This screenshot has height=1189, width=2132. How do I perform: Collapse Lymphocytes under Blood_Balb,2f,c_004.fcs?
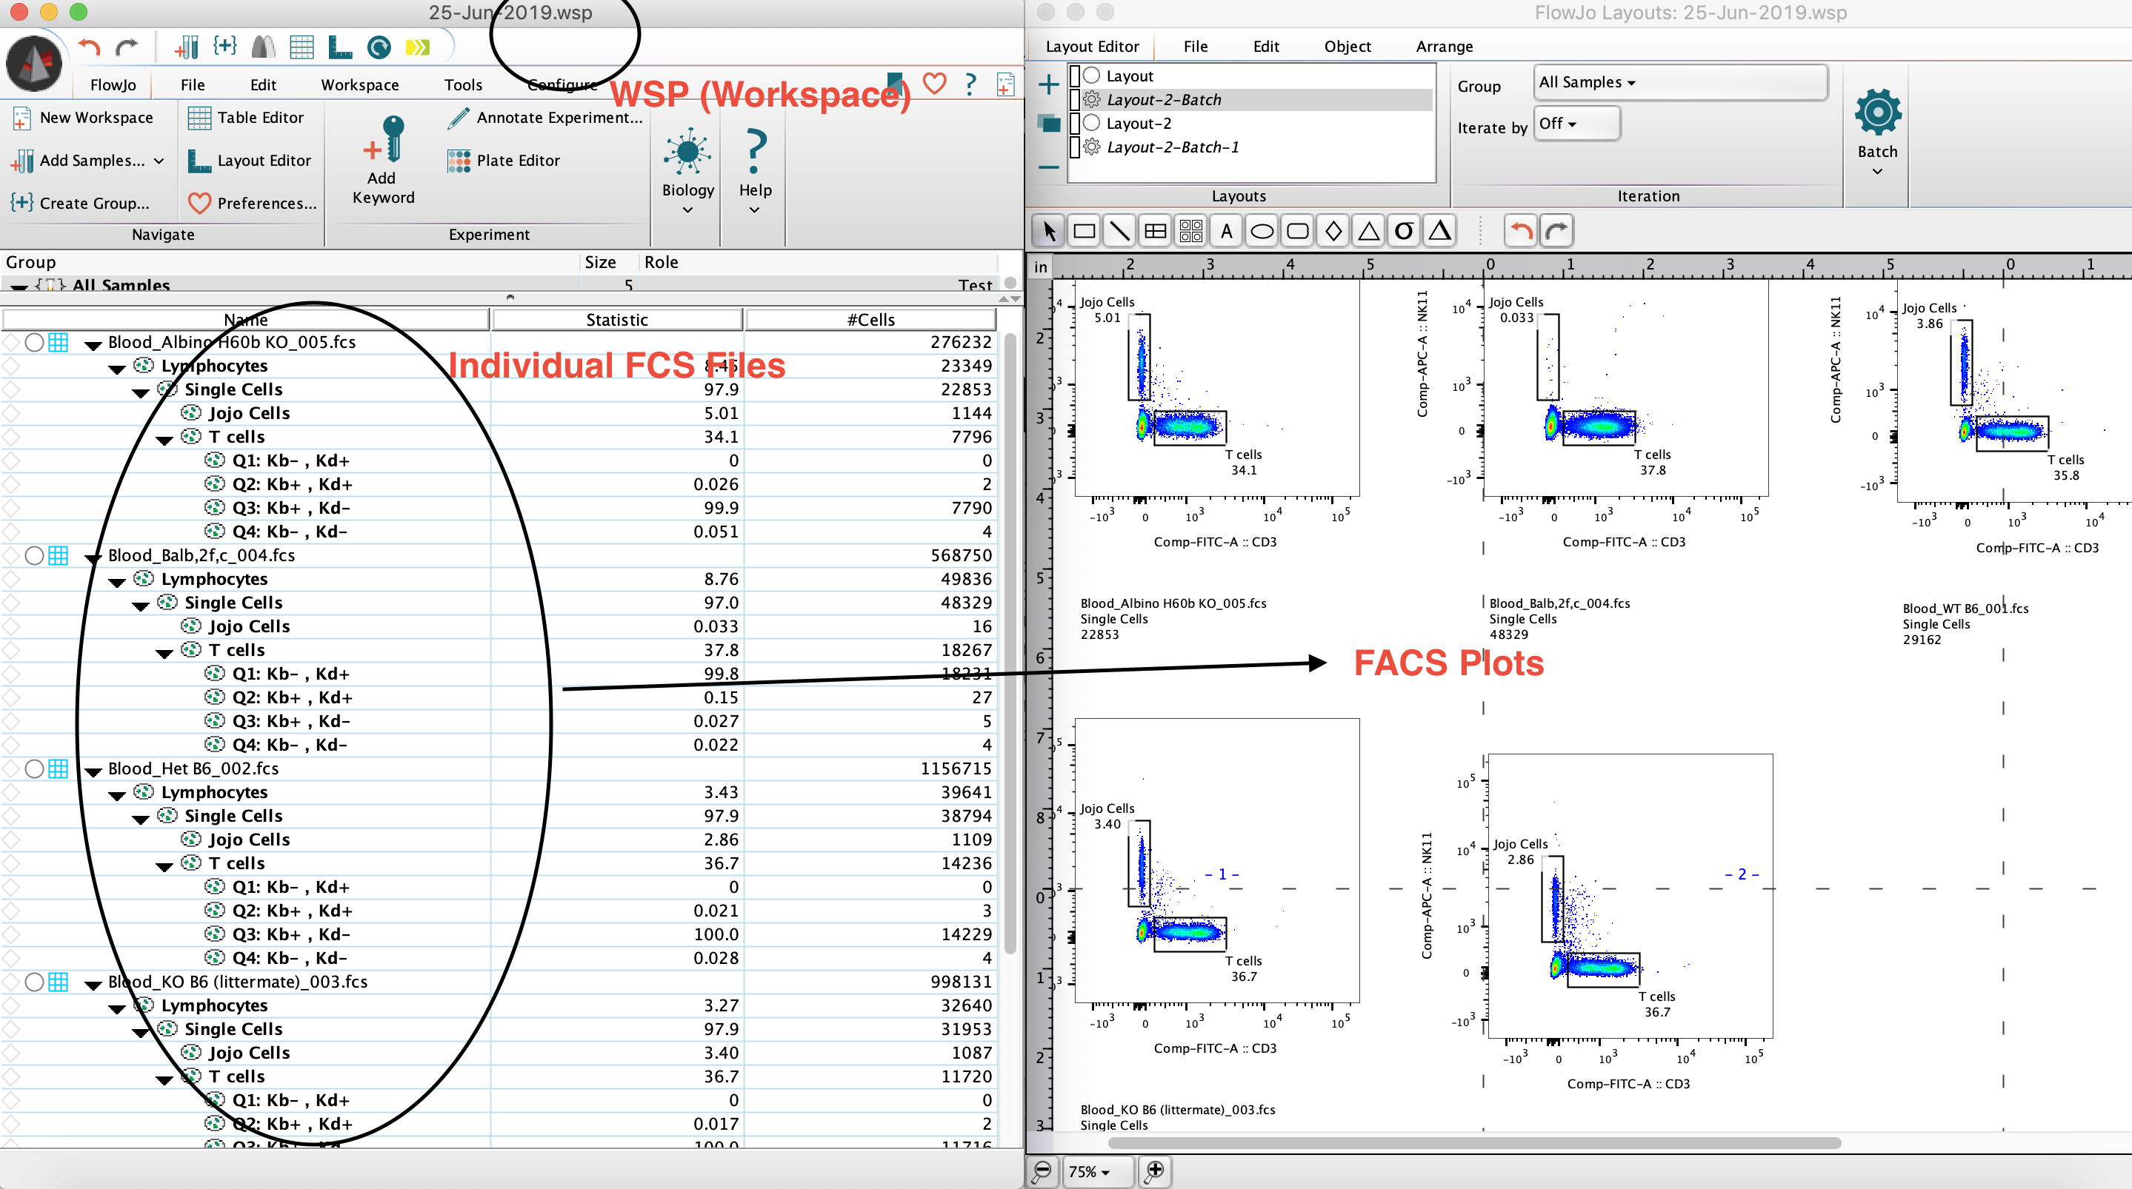(x=117, y=583)
